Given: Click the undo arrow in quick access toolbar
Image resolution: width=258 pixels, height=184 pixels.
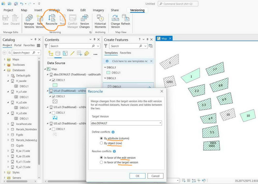Looking at the screenshot, I should [x=21, y=3].
